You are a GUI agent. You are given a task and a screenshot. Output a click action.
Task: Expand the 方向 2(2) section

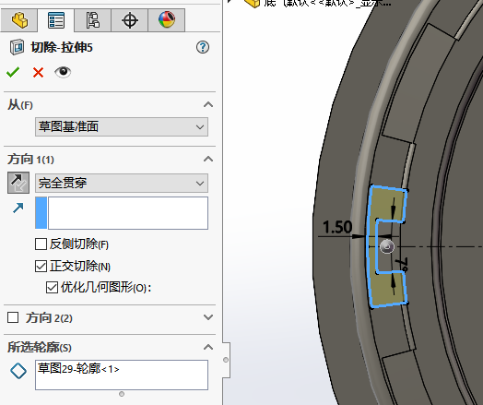coord(208,317)
